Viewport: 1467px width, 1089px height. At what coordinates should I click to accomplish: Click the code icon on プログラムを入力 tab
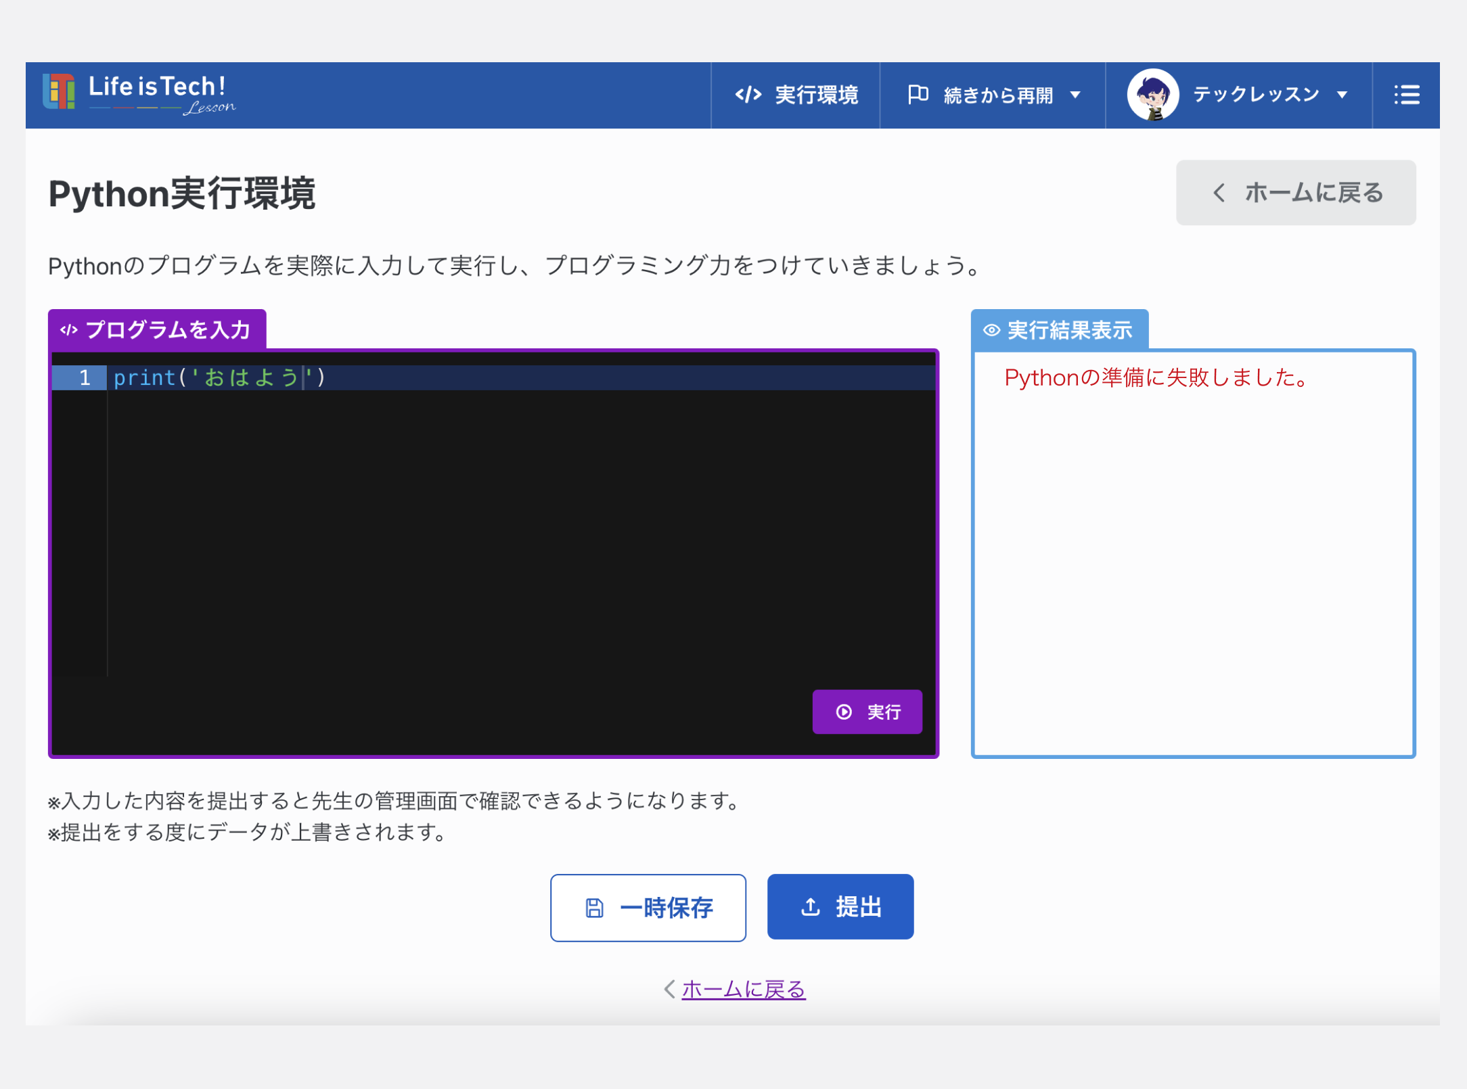coord(69,330)
